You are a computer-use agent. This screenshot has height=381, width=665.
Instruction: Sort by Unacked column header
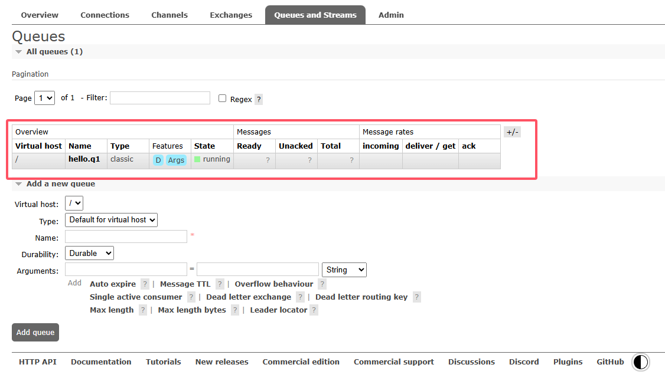[296, 146]
